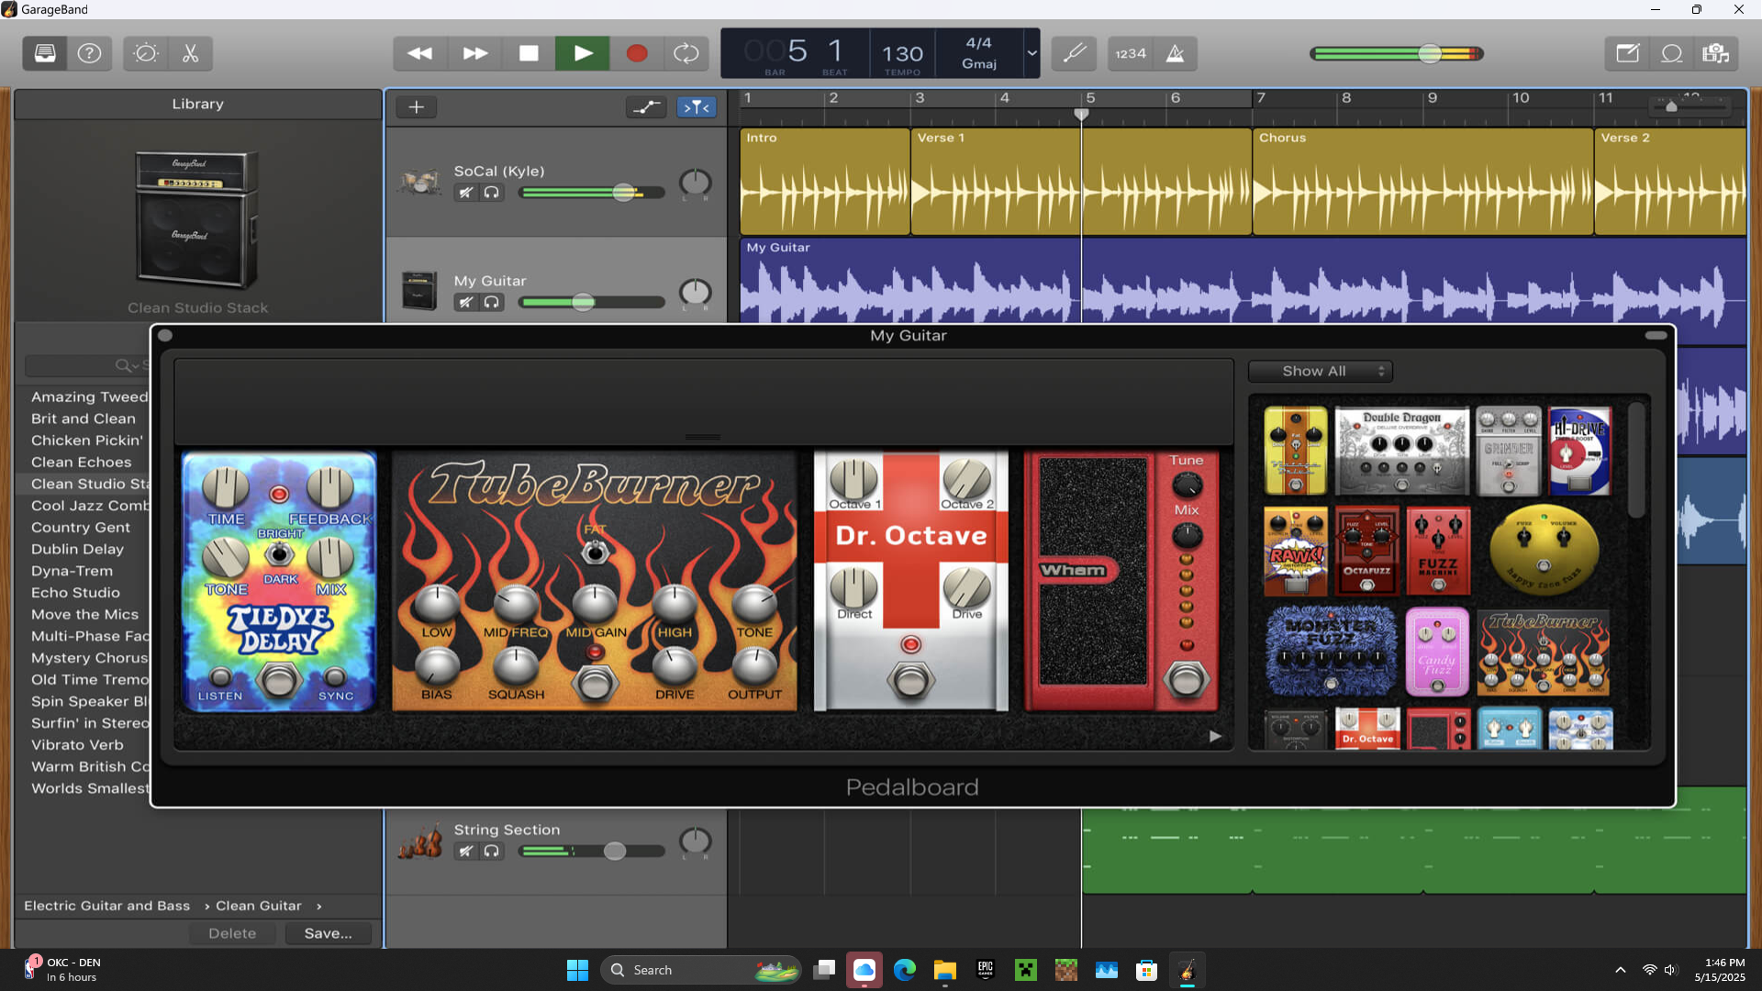The width and height of the screenshot is (1762, 991).
Task: Mute the SoCal (Kyle) track
Action: pos(466,193)
